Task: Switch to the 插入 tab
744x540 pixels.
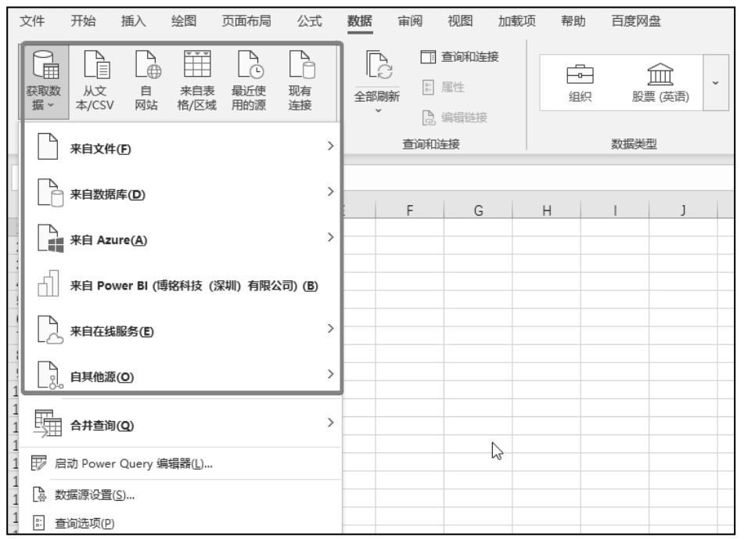Action: click(x=133, y=21)
